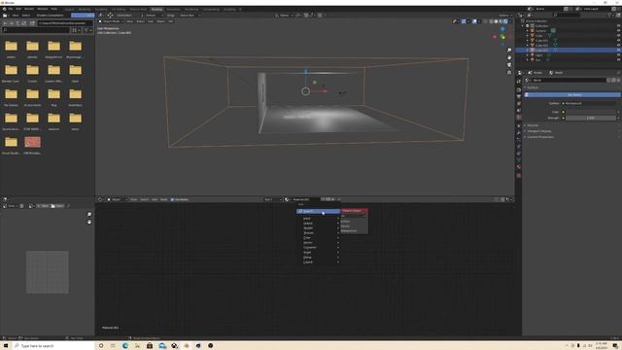The width and height of the screenshot is (622, 350).
Task: Open File Explorer from the taskbar
Action: [137, 346]
